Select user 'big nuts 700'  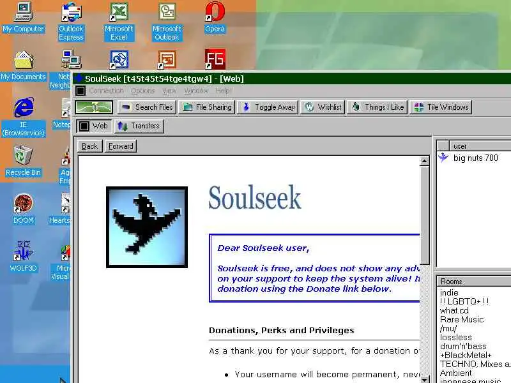(x=475, y=158)
